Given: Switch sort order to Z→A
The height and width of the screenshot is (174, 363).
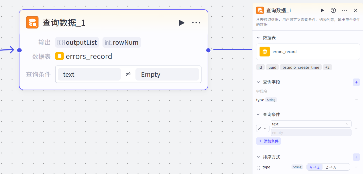Looking at the screenshot, I should tap(331, 167).
